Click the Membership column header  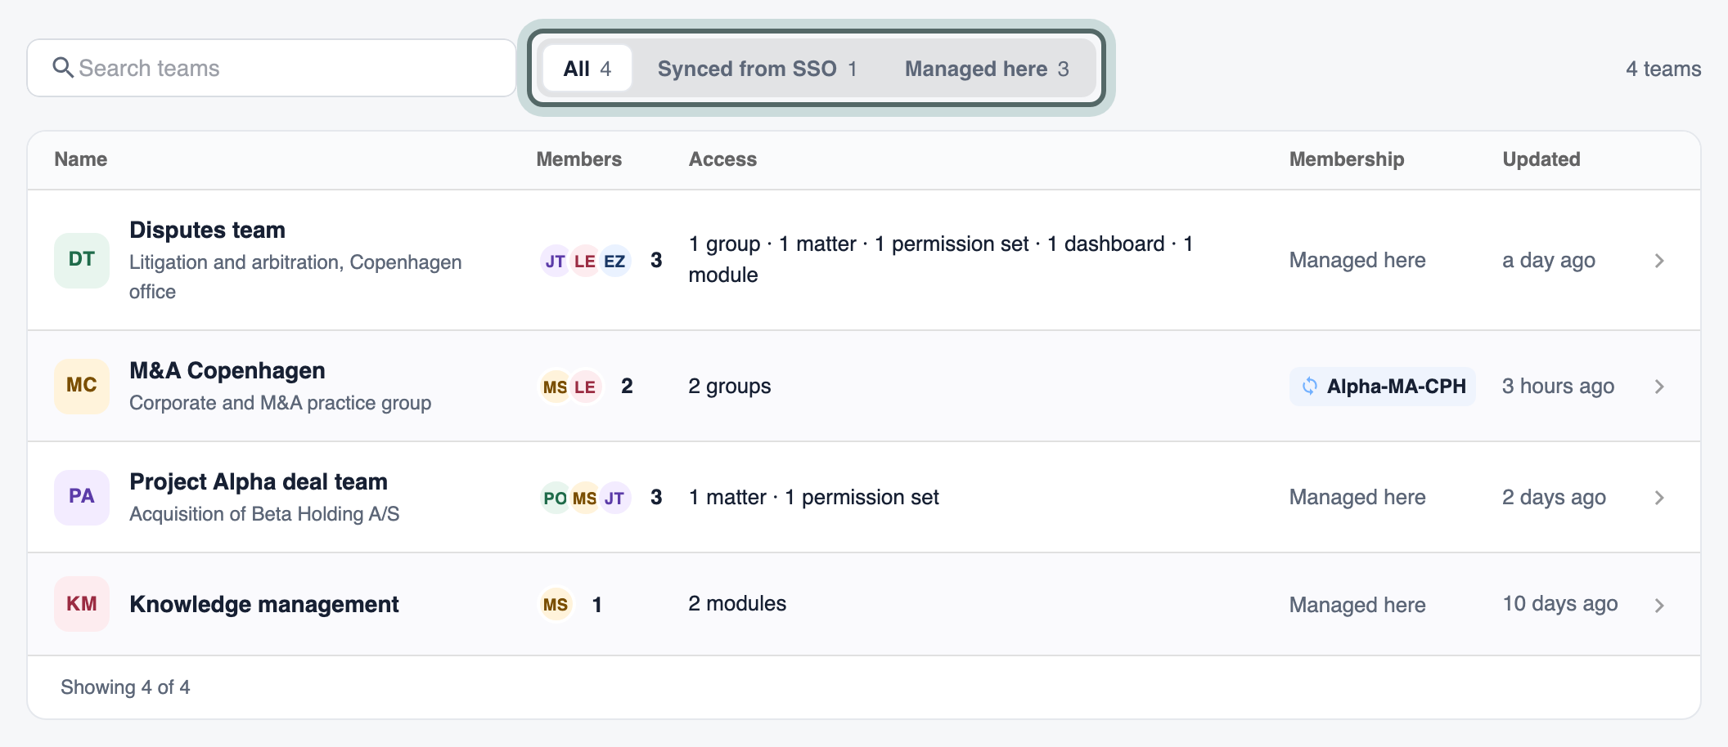point(1347,159)
